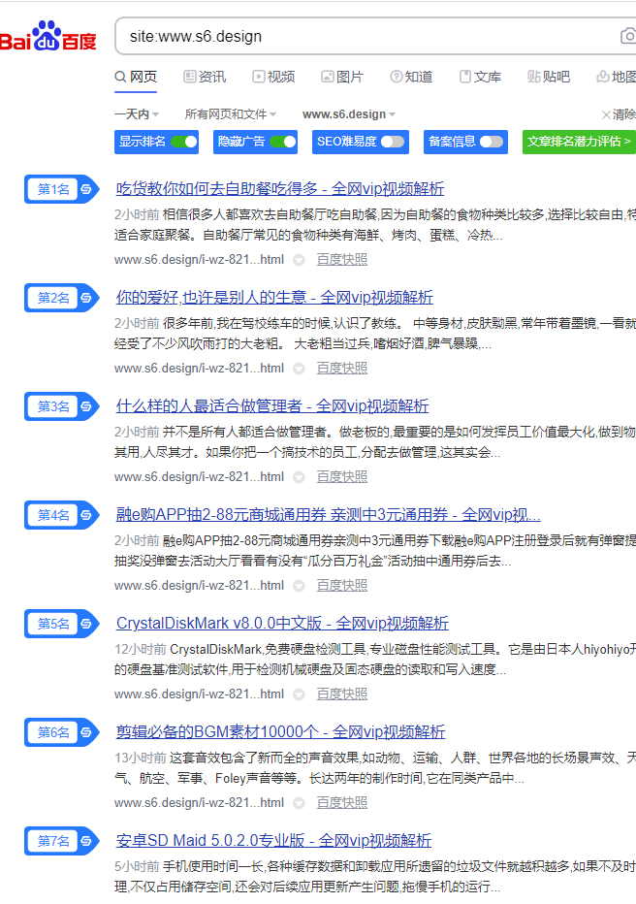Screen dimensions: 636x904
Task: Open 百度快照 for the 你的爱好 result
Action: (x=341, y=369)
